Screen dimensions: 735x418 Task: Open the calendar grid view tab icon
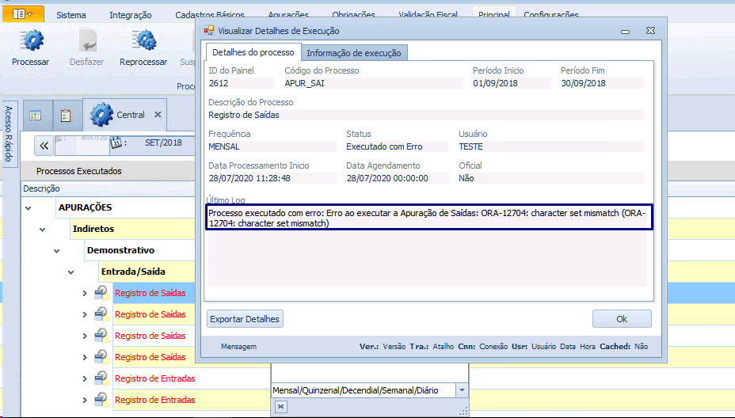tap(36, 116)
